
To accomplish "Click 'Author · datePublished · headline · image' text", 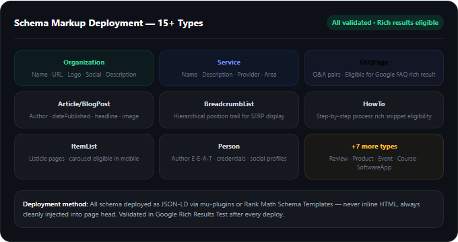I will [x=84, y=116].
